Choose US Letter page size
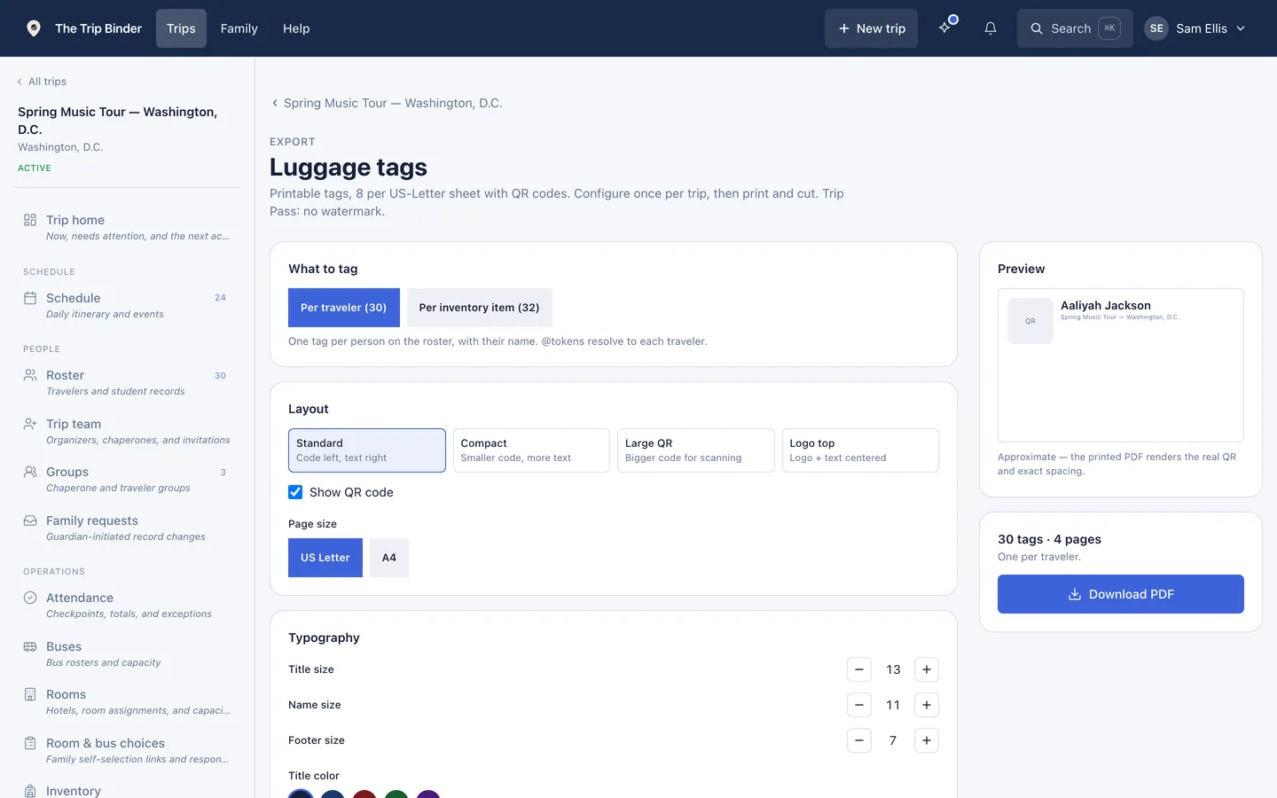This screenshot has width=1277, height=798. (x=325, y=558)
